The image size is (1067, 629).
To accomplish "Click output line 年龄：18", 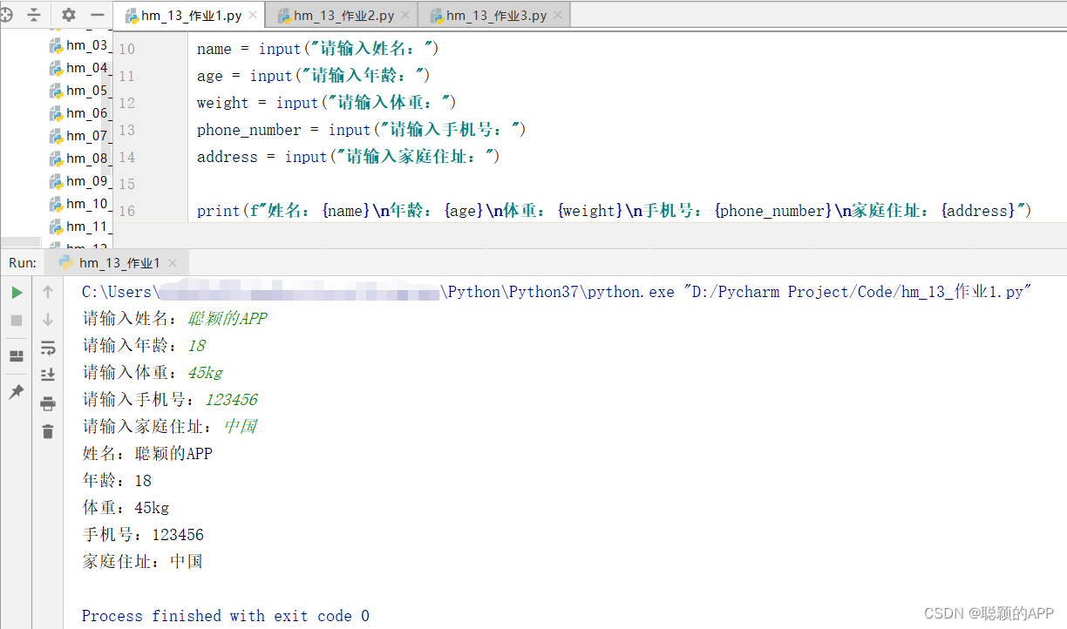I will point(117,481).
